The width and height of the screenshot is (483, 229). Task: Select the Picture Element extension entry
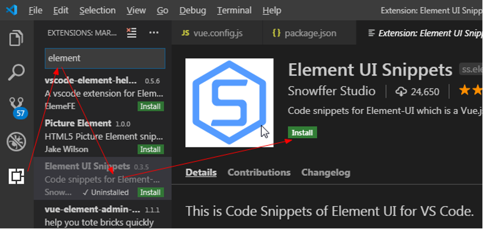103,136
